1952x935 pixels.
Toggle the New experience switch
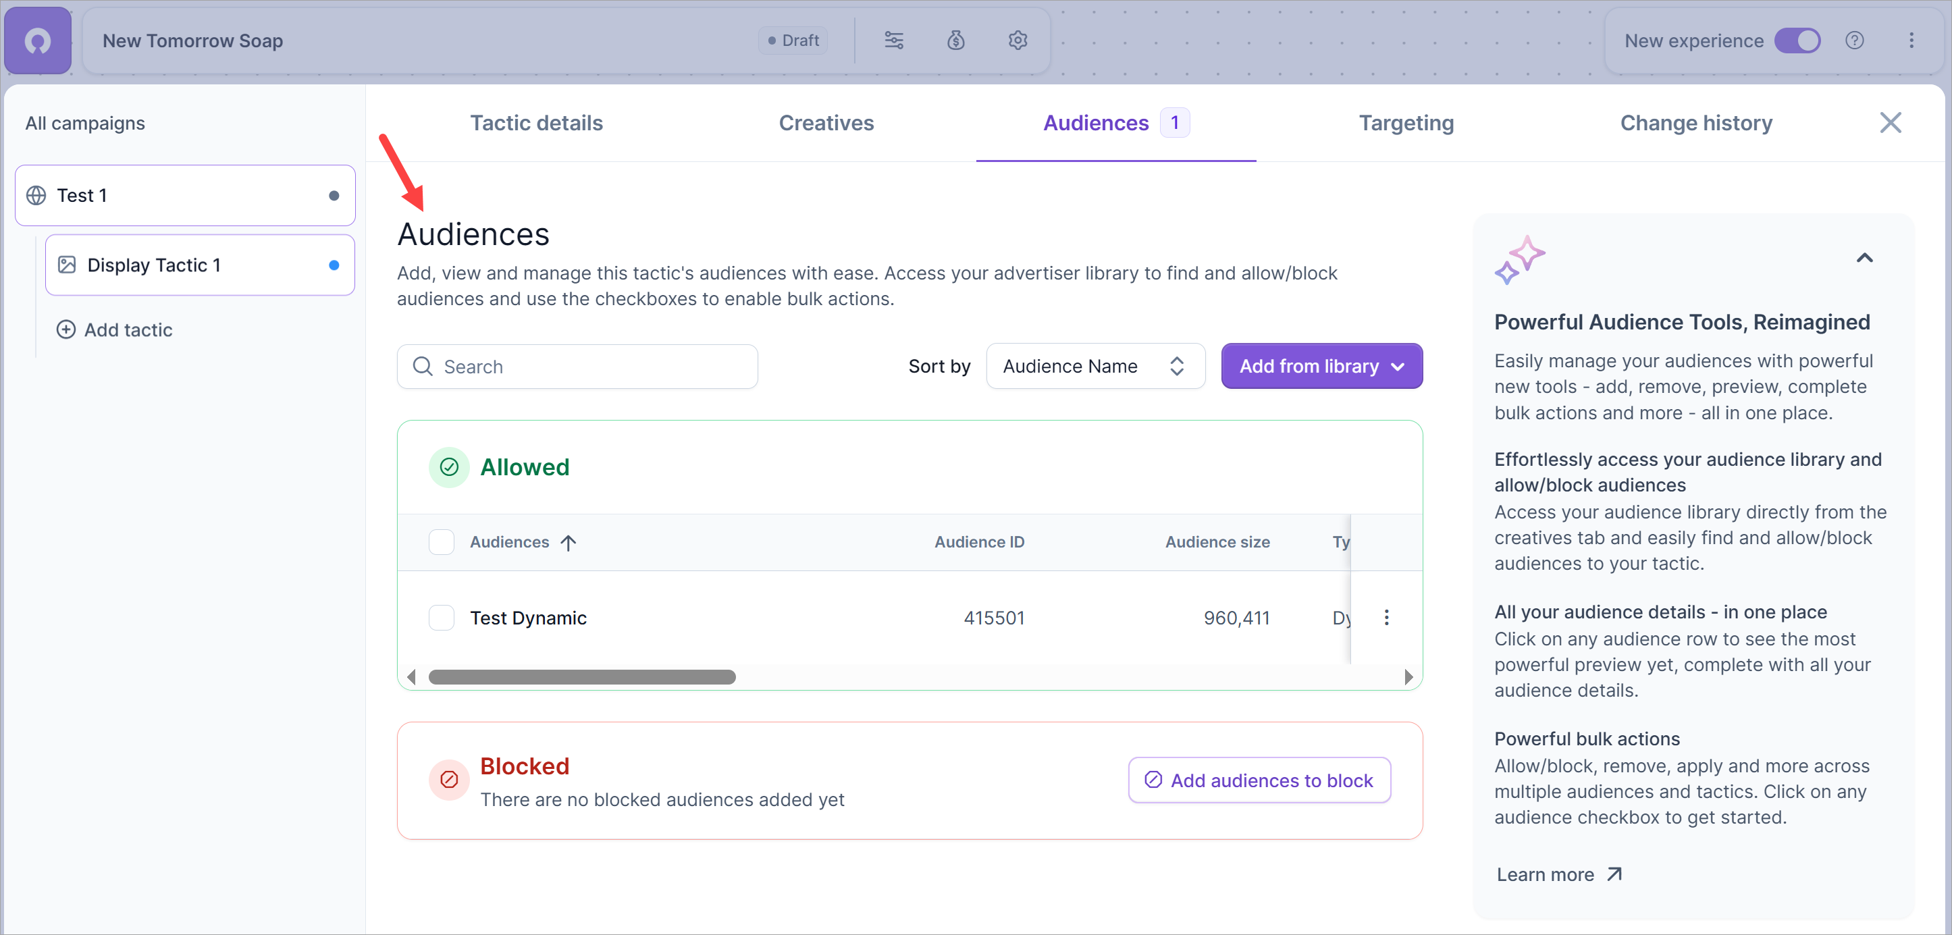[1797, 40]
